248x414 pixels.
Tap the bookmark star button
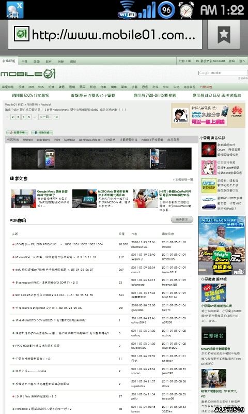click(224, 34)
